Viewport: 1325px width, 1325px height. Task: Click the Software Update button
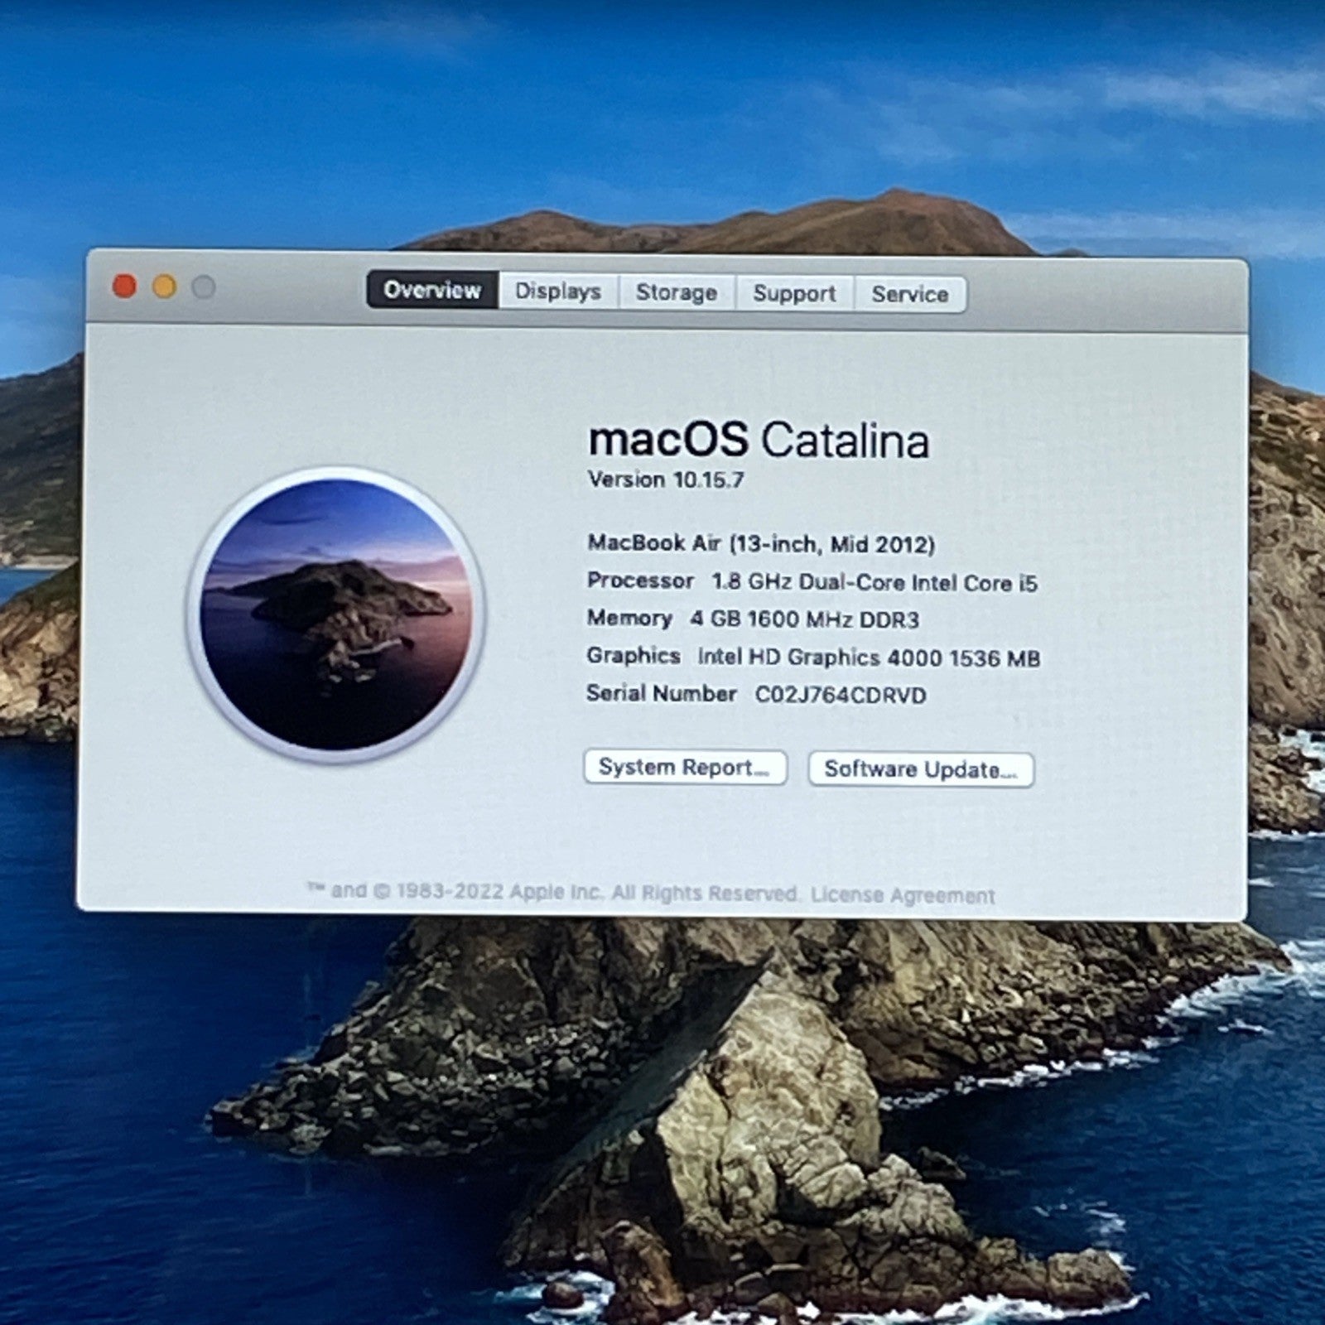pos(921,769)
